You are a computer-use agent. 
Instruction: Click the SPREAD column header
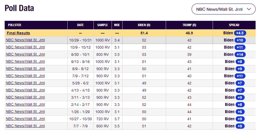coord(234,25)
